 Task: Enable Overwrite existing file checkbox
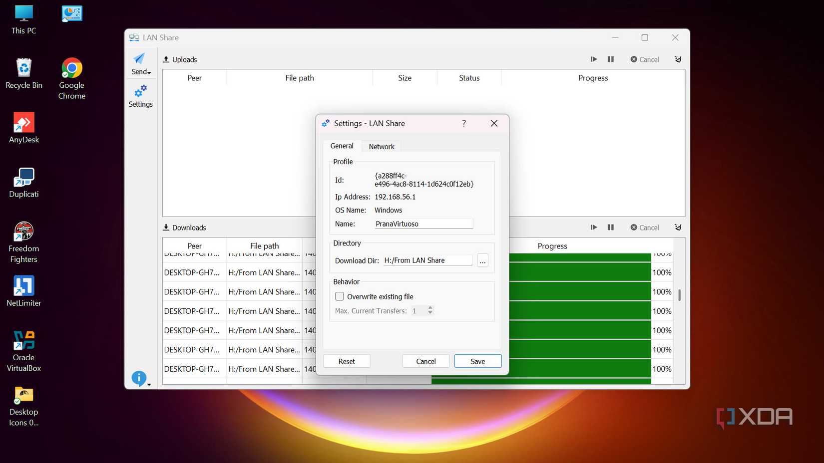coord(340,296)
